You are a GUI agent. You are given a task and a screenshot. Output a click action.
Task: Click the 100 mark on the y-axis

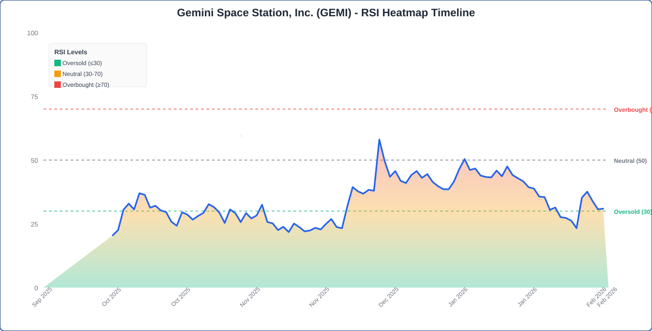click(x=33, y=33)
